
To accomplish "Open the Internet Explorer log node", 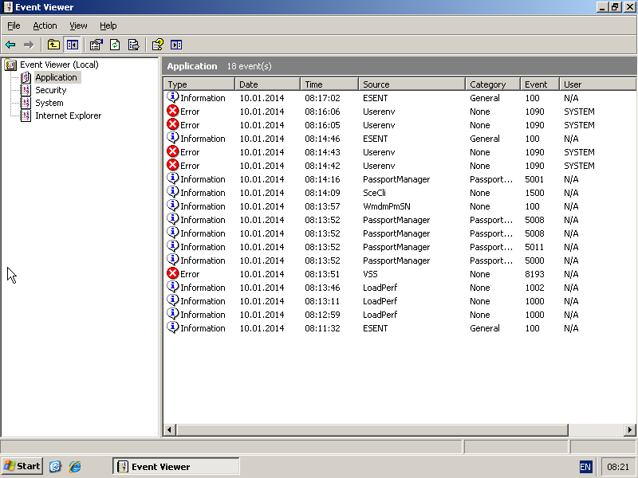I will tap(68, 116).
